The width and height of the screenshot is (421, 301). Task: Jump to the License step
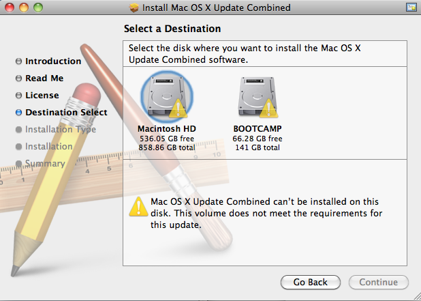pos(42,96)
